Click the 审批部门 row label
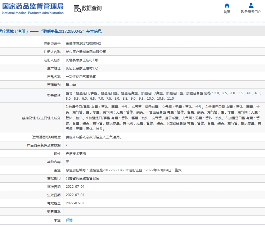This screenshot has height=227, width=265. tap(54, 178)
